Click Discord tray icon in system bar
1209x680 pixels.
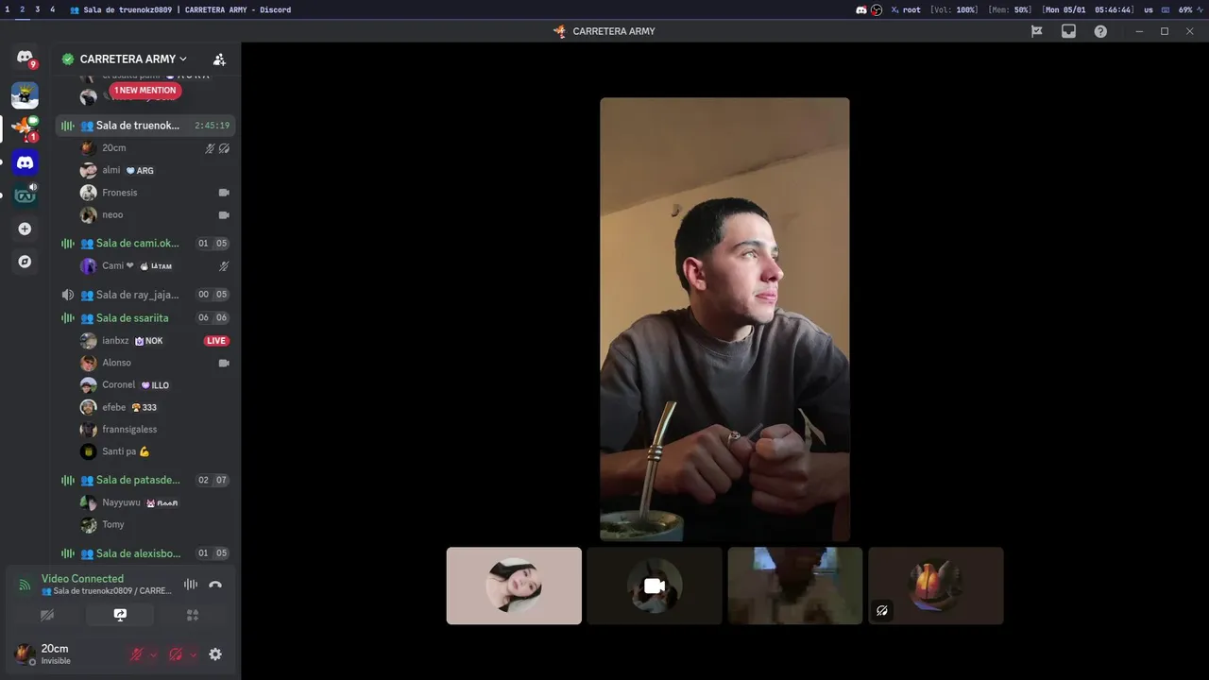point(861,9)
